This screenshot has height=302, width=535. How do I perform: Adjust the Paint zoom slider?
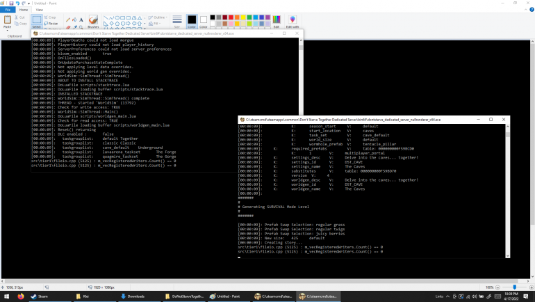click(515, 287)
